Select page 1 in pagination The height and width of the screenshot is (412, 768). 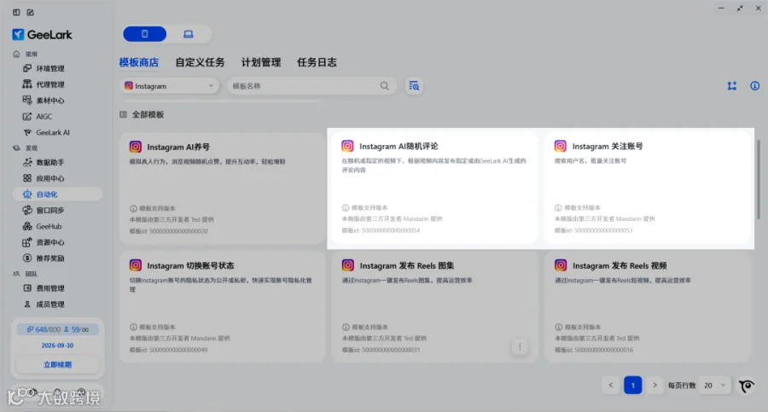(633, 386)
